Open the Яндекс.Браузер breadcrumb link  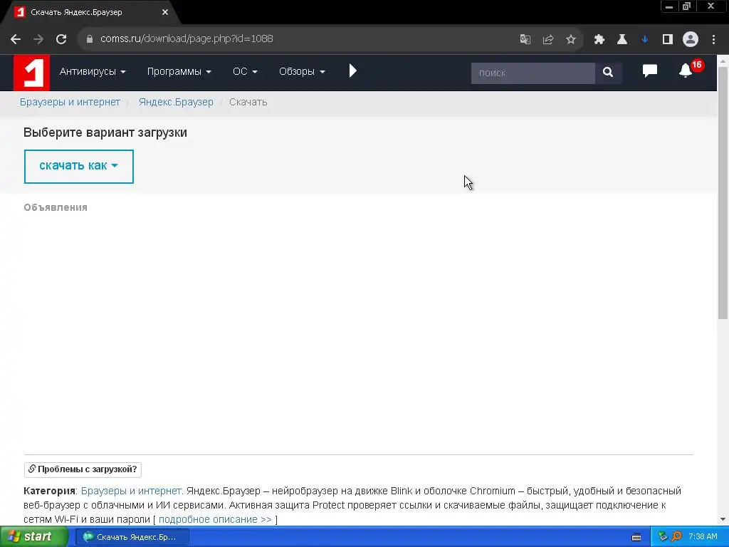coord(176,103)
